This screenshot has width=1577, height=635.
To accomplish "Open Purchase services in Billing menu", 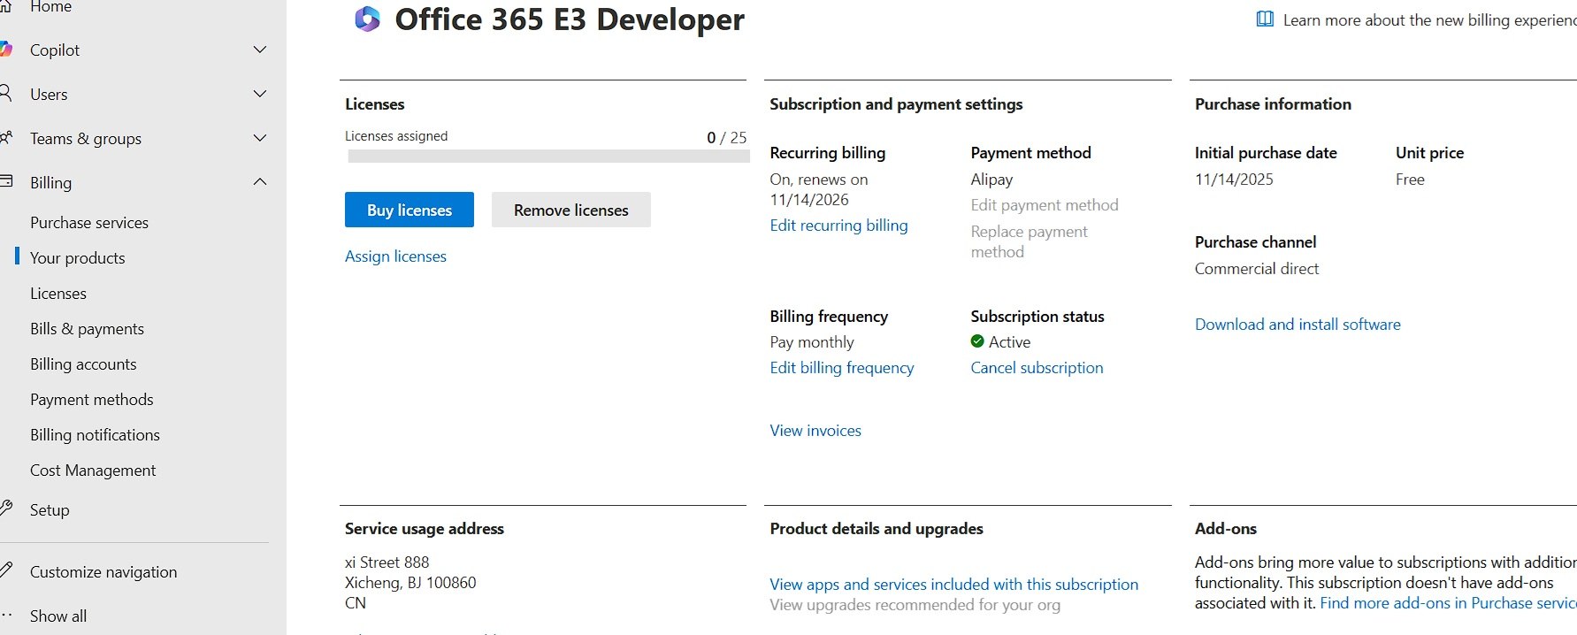I will pyautogui.click(x=89, y=223).
